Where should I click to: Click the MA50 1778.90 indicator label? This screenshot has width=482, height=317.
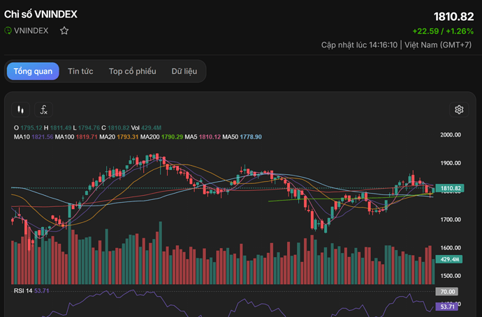242,137
